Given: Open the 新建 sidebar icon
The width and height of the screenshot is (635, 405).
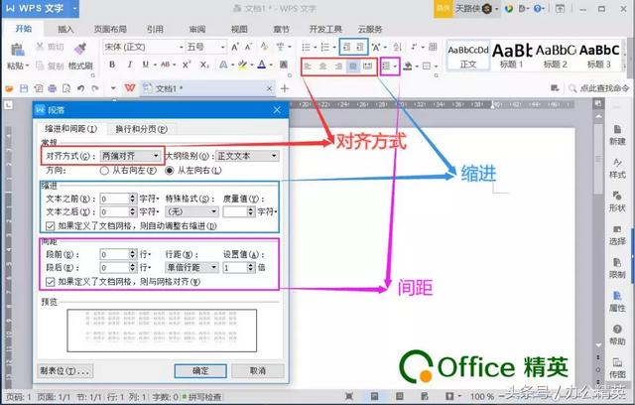Looking at the screenshot, I should [617, 135].
